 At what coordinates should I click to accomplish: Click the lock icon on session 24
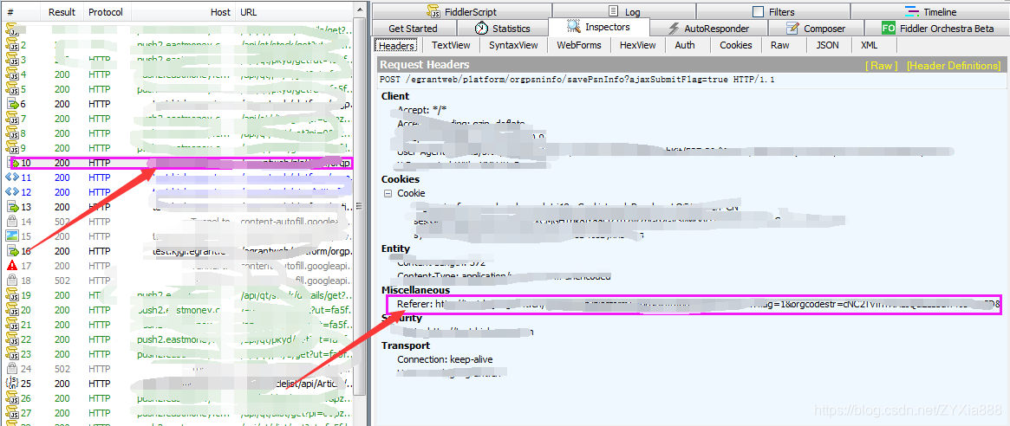11,369
